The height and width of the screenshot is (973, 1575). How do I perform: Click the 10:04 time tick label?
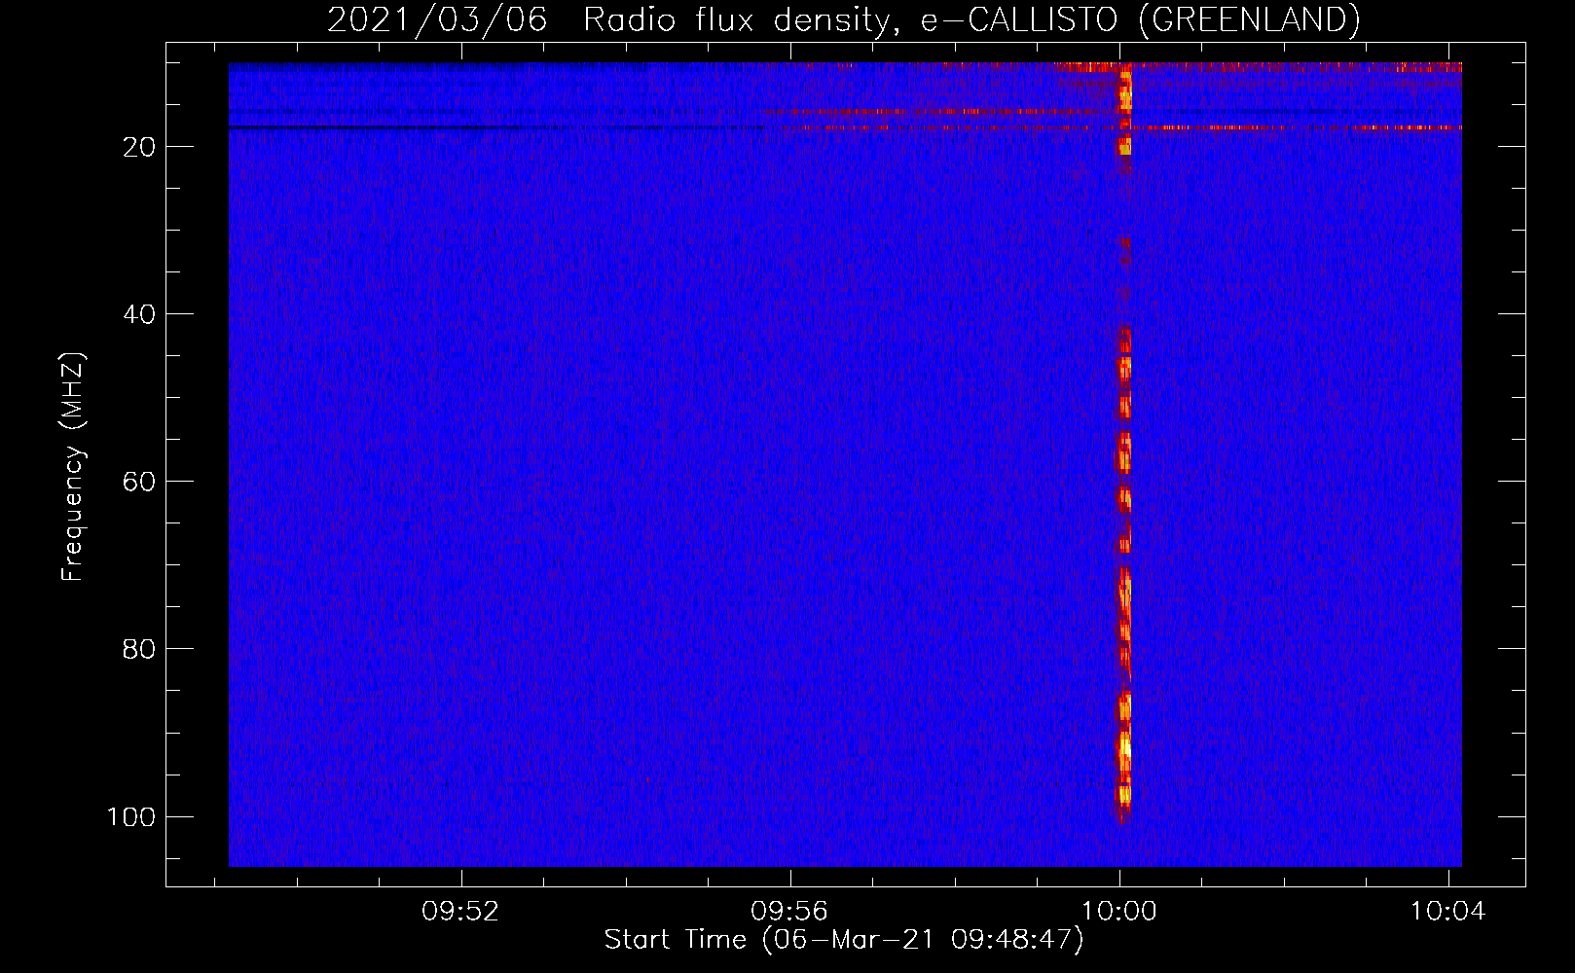click(1448, 911)
